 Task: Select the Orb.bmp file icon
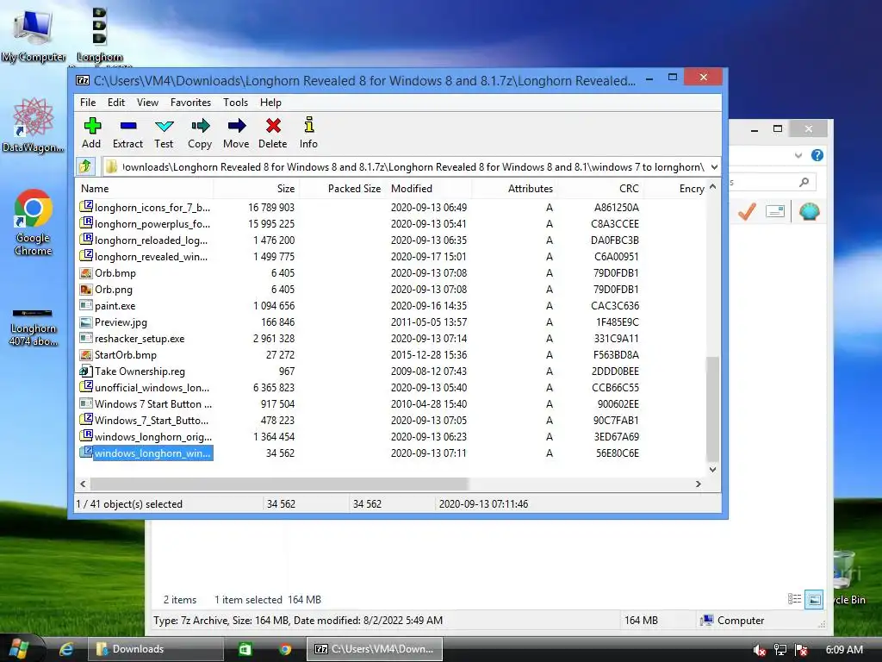tap(86, 273)
